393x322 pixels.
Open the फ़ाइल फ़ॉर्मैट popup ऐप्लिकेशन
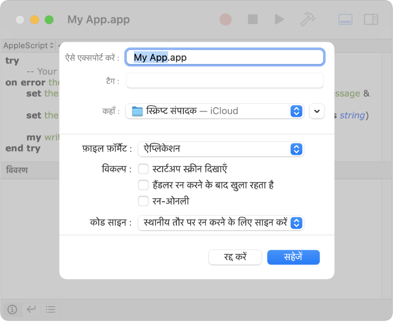point(221,149)
